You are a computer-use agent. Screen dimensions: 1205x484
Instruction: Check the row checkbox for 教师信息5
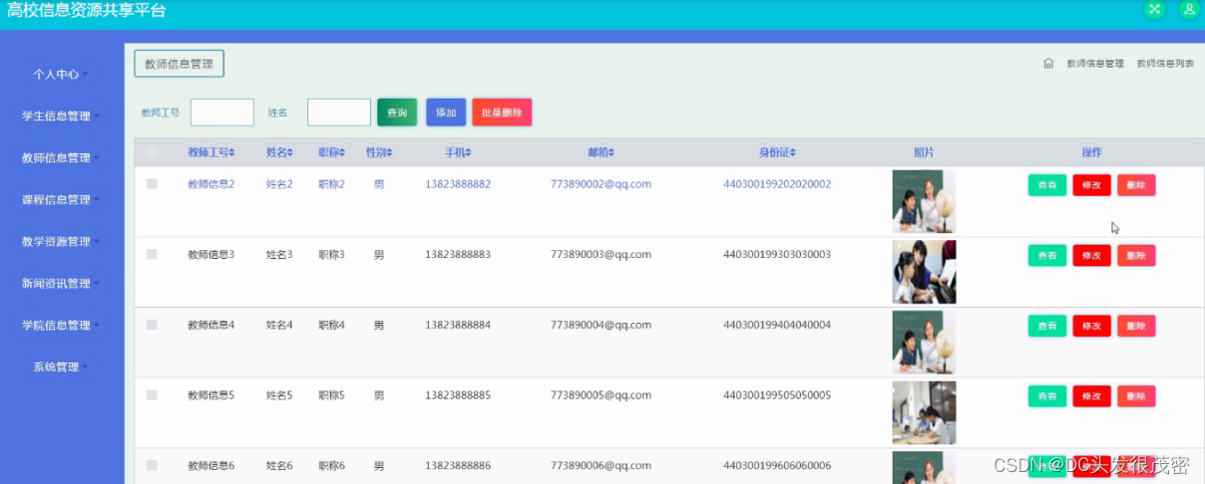(152, 395)
